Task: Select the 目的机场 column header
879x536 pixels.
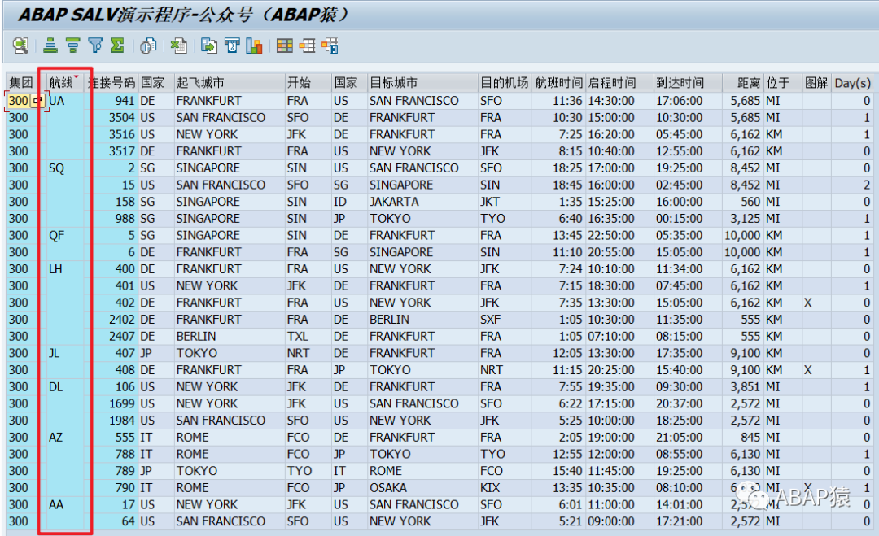Action: pos(504,83)
